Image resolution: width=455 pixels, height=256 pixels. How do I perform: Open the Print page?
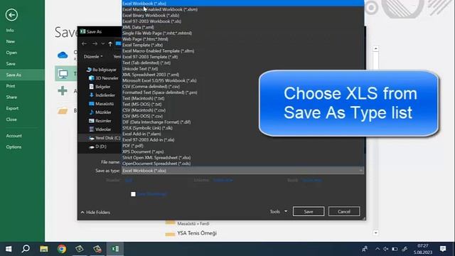[11, 86]
